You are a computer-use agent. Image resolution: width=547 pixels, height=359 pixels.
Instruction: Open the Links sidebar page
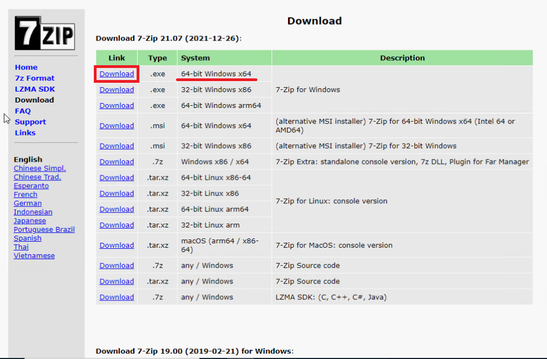point(25,133)
